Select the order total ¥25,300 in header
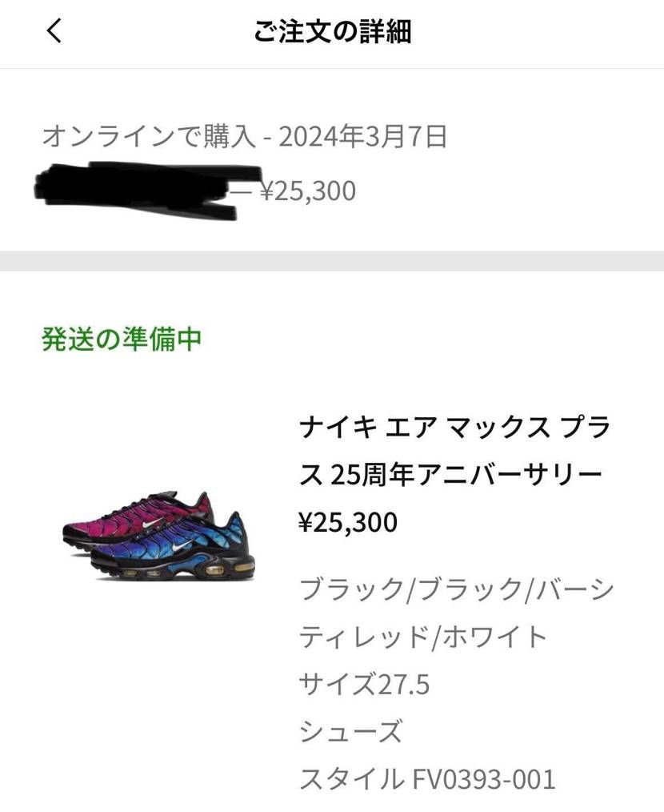This screenshot has height=812, width=664. [x=307, y=191]
